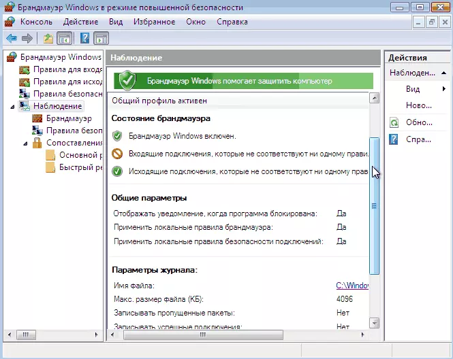
Task: Open the log file path link C:\Window
Action: click(352, 286)
